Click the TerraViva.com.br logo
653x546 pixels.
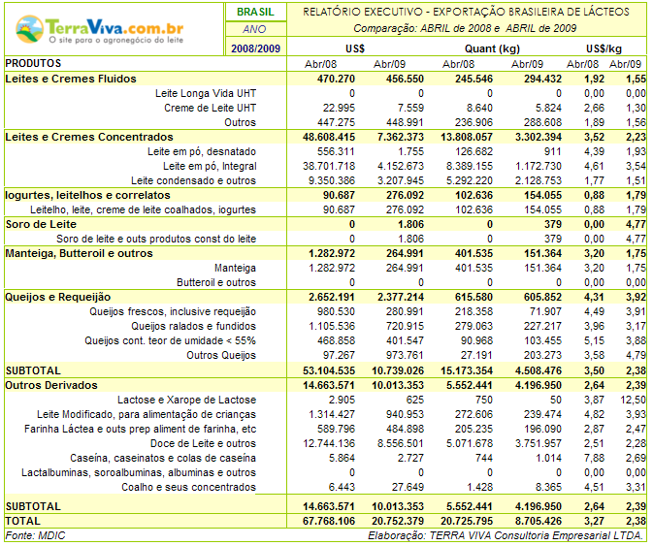100,29
